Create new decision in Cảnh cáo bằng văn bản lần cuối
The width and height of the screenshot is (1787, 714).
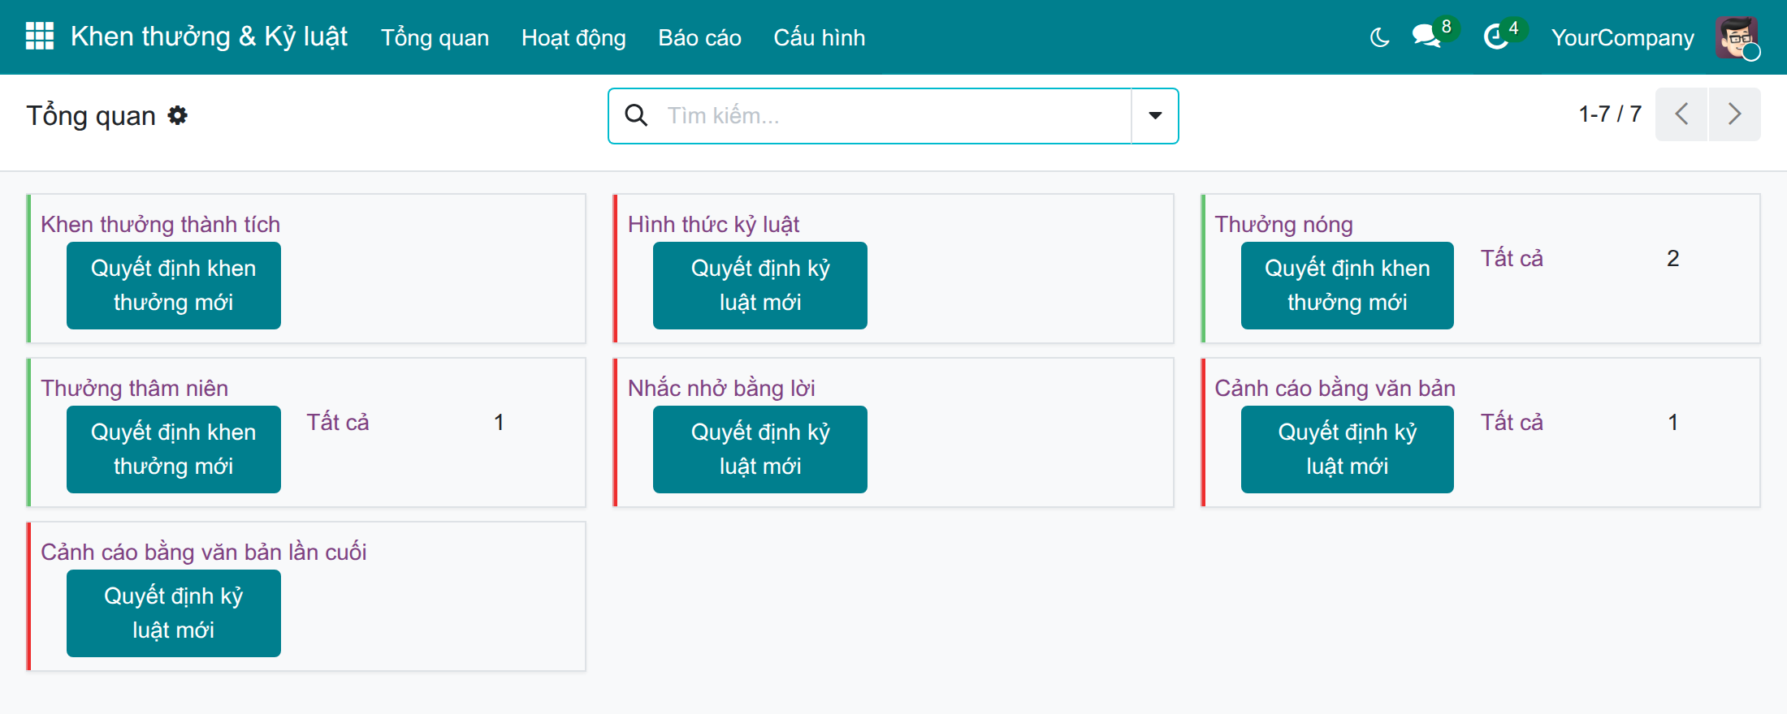[174, 613]
